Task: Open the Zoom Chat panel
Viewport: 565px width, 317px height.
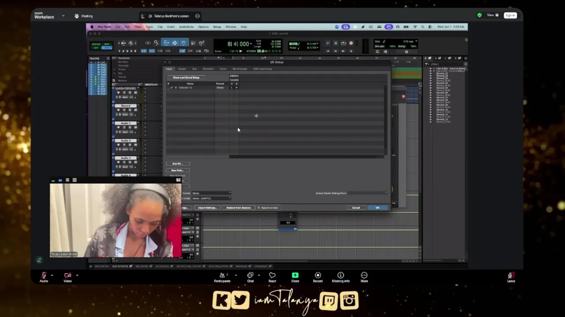Action: (x=250, y=277)
